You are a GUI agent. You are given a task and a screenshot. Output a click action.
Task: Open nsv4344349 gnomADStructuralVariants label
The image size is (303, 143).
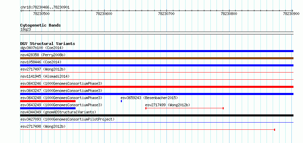pyautogui.click(x=58, y=112)
